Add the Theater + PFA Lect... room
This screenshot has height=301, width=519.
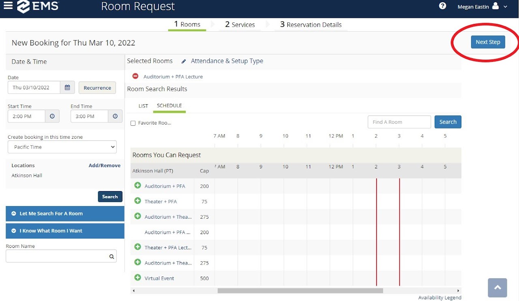click(137, 247)
